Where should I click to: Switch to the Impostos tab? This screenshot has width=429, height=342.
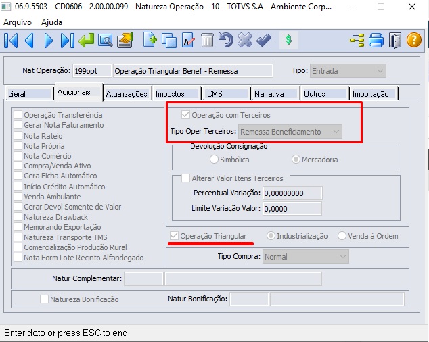[176, 94]
